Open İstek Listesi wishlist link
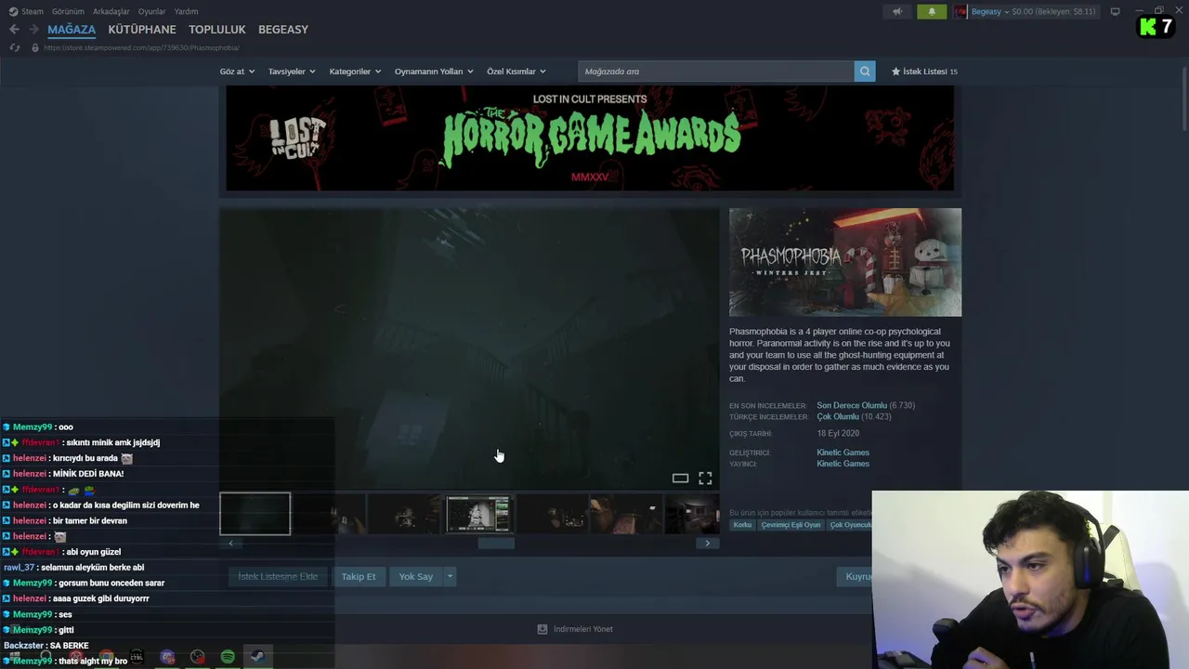1189x669 pixels. pyautogui.click(x=924, y=72)
